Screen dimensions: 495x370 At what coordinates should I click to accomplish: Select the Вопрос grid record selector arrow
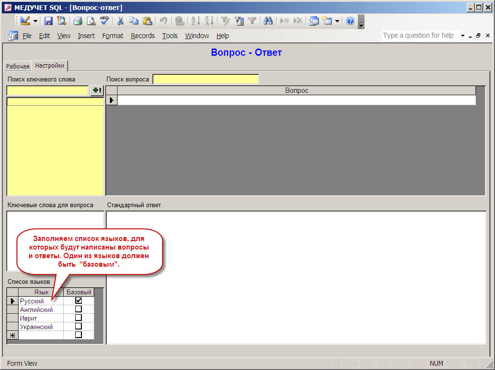point(111,100)
